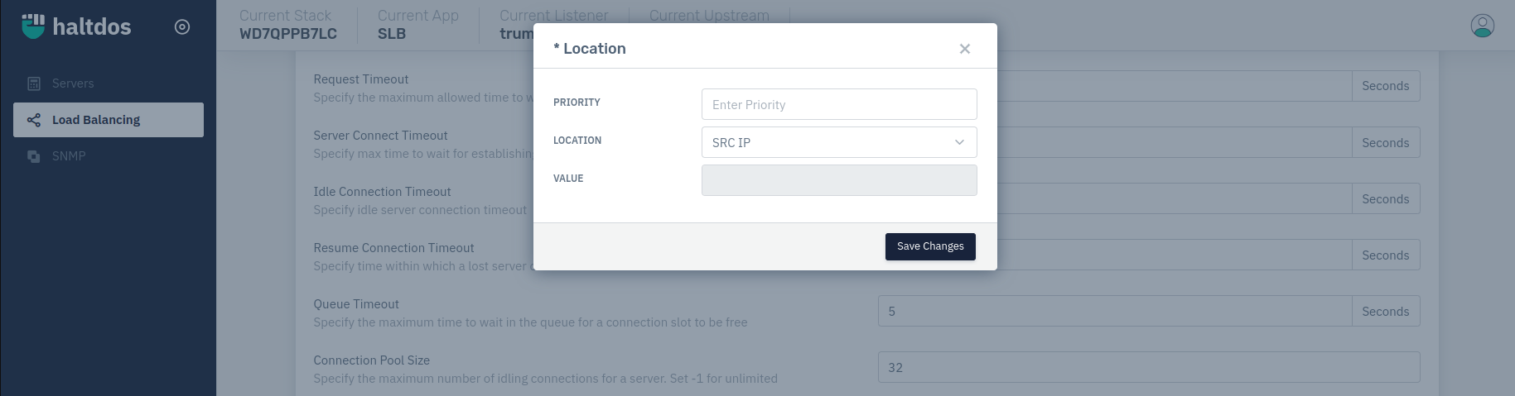This screenshot has width=1515, height=396.
Task: Close the Location dialog
Action: (x=965, y=49)
